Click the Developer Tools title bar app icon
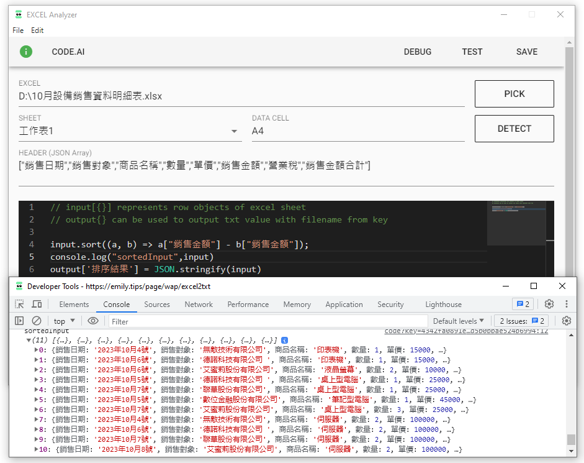This screenshot has width=584, height=463. 19,286
